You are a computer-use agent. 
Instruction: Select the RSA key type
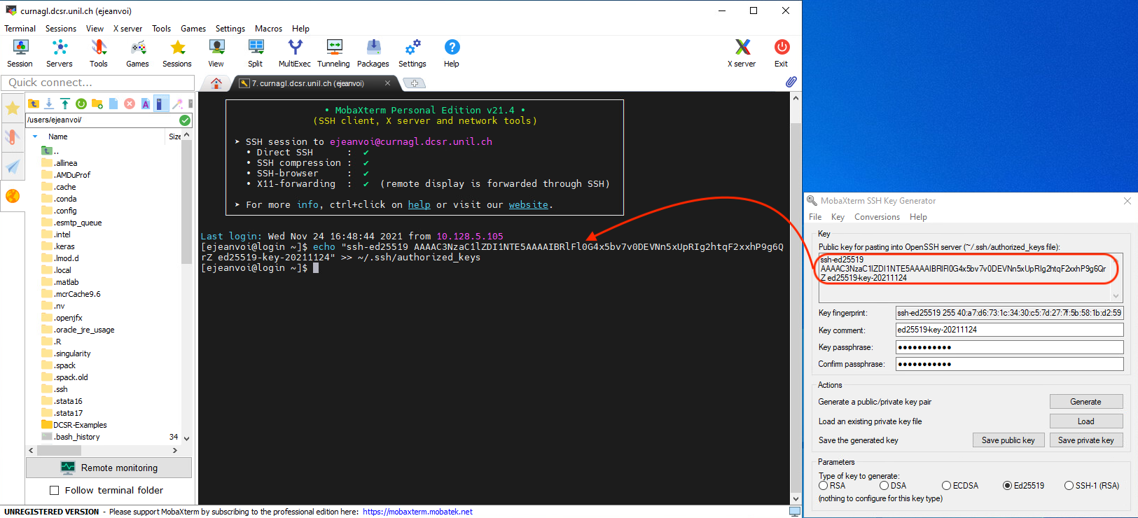[x=824, y=486]
